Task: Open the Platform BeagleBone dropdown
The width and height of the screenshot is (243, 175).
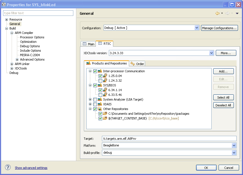Action: (234, 145)
